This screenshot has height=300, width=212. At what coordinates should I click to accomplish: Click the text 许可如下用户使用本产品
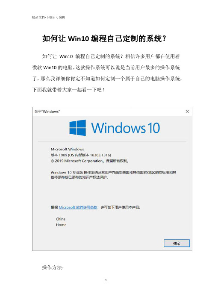point(121,207)
